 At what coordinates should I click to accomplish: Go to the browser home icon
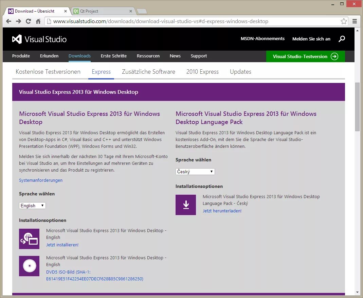point(38,21)
